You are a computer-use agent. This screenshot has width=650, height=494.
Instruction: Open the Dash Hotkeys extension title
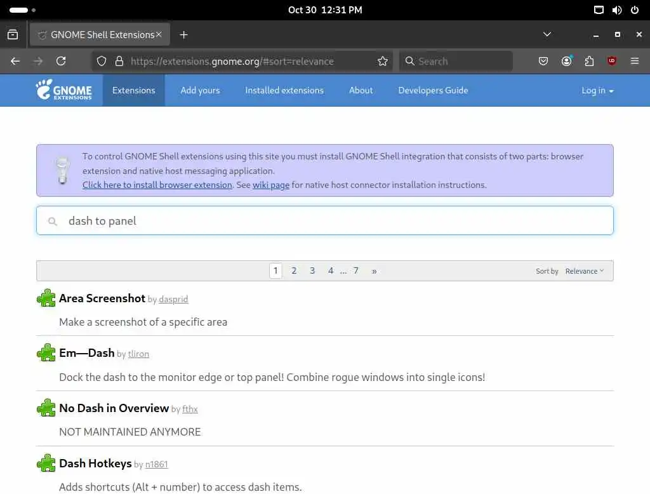pos(95,464)
